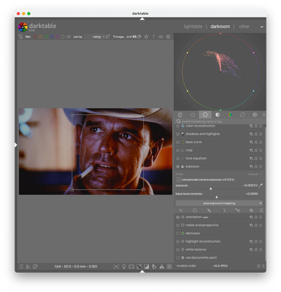281x292 pixels.
Task: Filter by yellow color label
Action: pyautogui.click(x=41, y=37)
